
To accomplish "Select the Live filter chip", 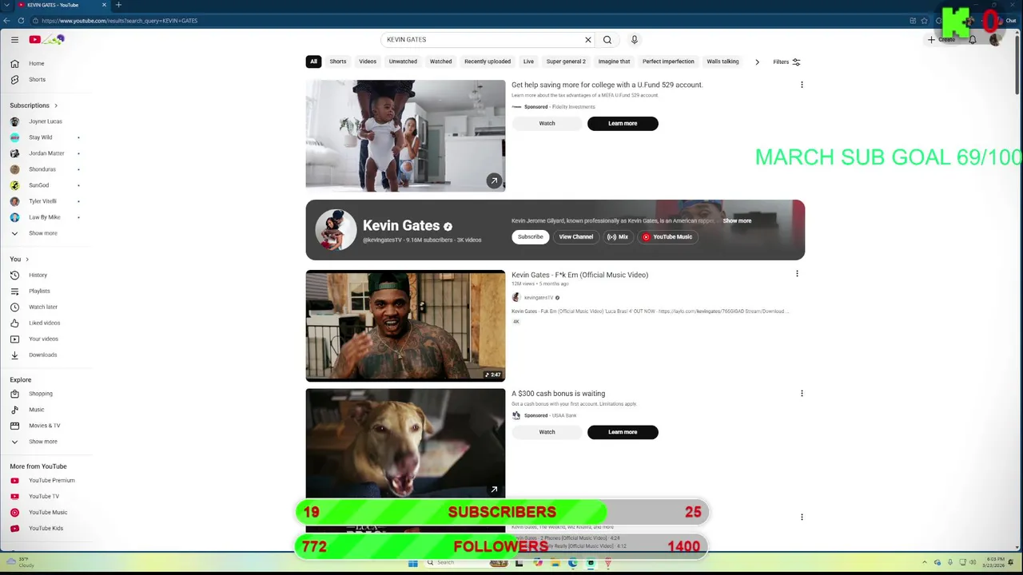I will pyautogui.click(x=528, y=61).
